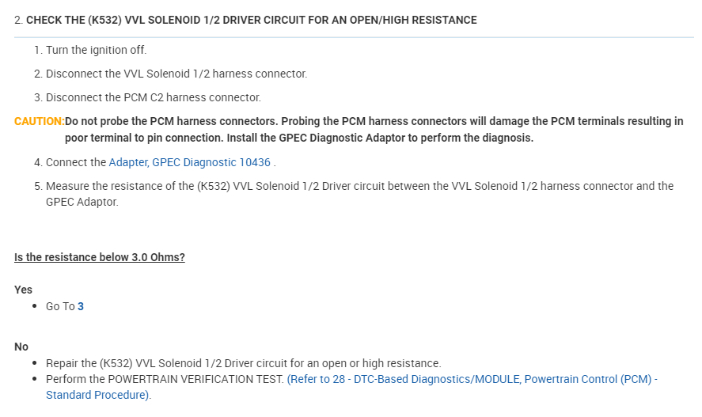Click the Is the resistance below 3.0 Ohms question

tap(100, 257)
